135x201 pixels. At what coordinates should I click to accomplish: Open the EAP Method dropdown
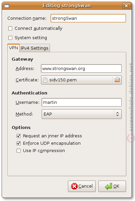(82, 114)
